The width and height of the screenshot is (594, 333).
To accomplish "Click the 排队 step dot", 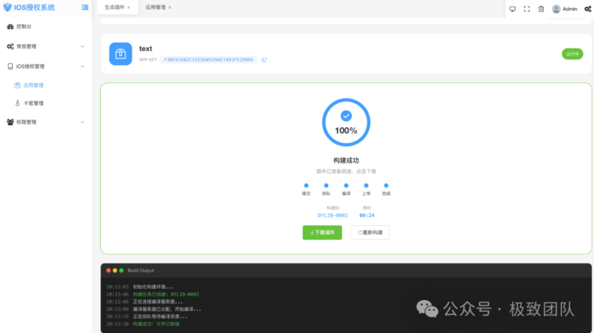I will coord(326,185).
